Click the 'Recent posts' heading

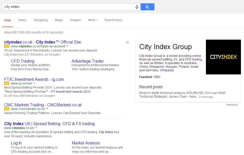click(x=151, y=87)
